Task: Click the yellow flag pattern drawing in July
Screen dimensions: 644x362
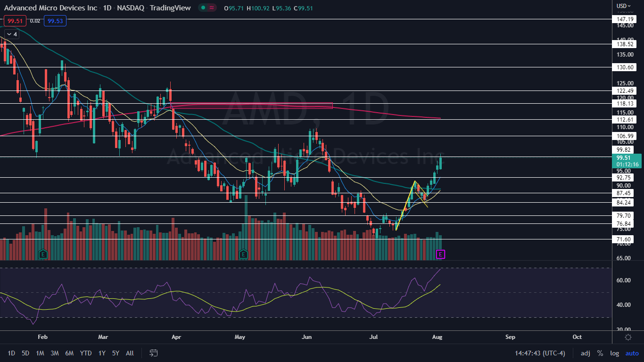Action: click(x=412, y=205)
